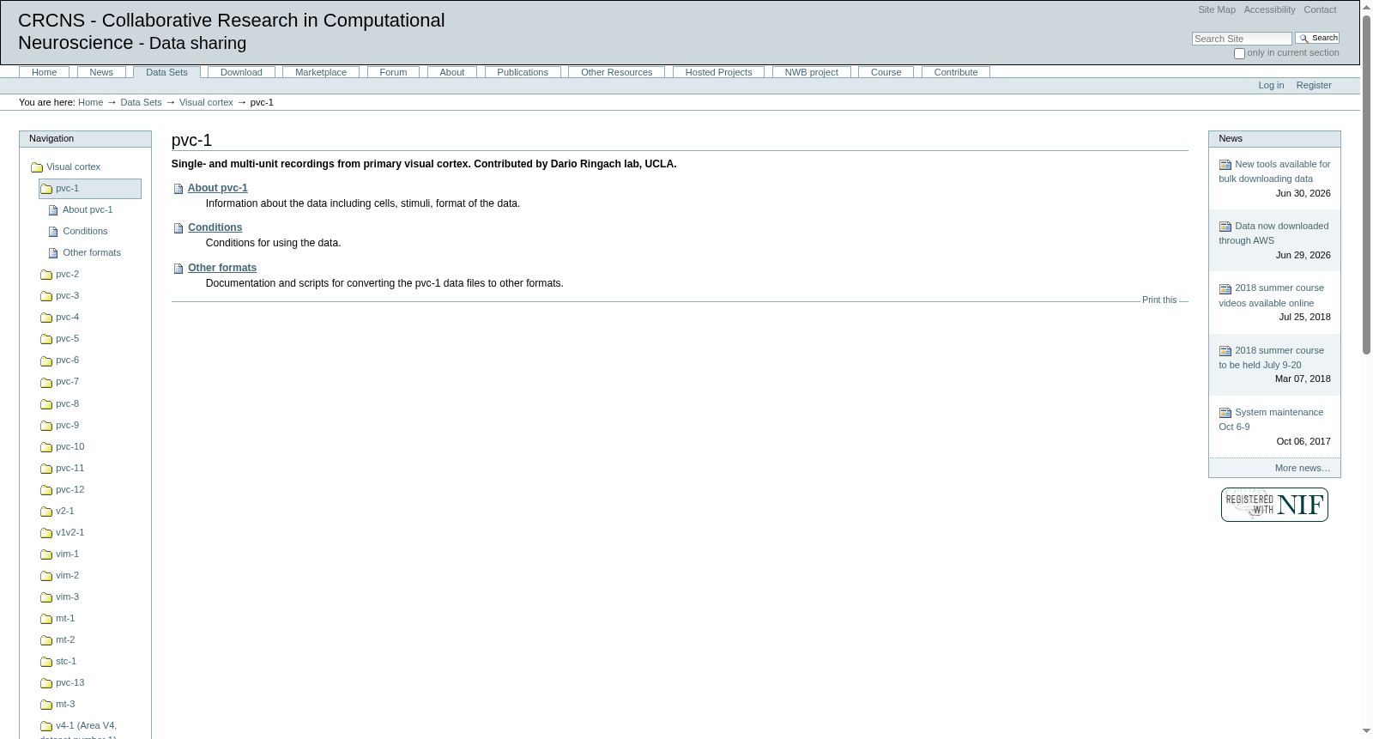Image resolution: width=1373 pixels, height=739 pixels.
Task: Click the Register link
Action: coord(1314,85)
